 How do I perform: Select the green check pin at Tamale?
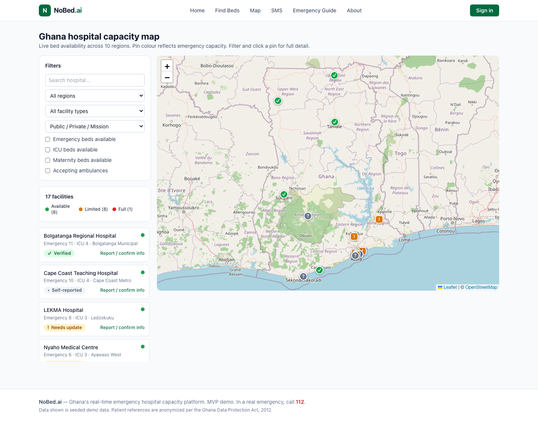335,122
